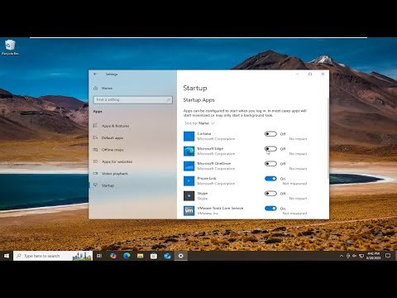Open Apps for websites section
397x298 pixels.
coord(117,161)
